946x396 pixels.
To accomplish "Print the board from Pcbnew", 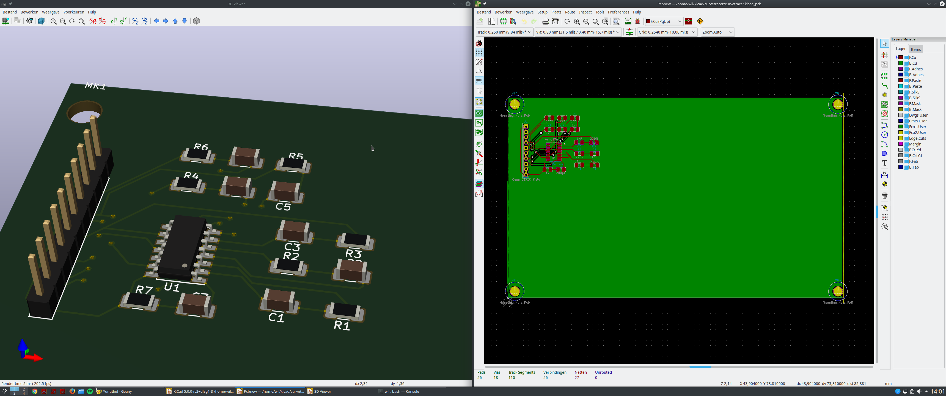I will click(x=546, y=21).
